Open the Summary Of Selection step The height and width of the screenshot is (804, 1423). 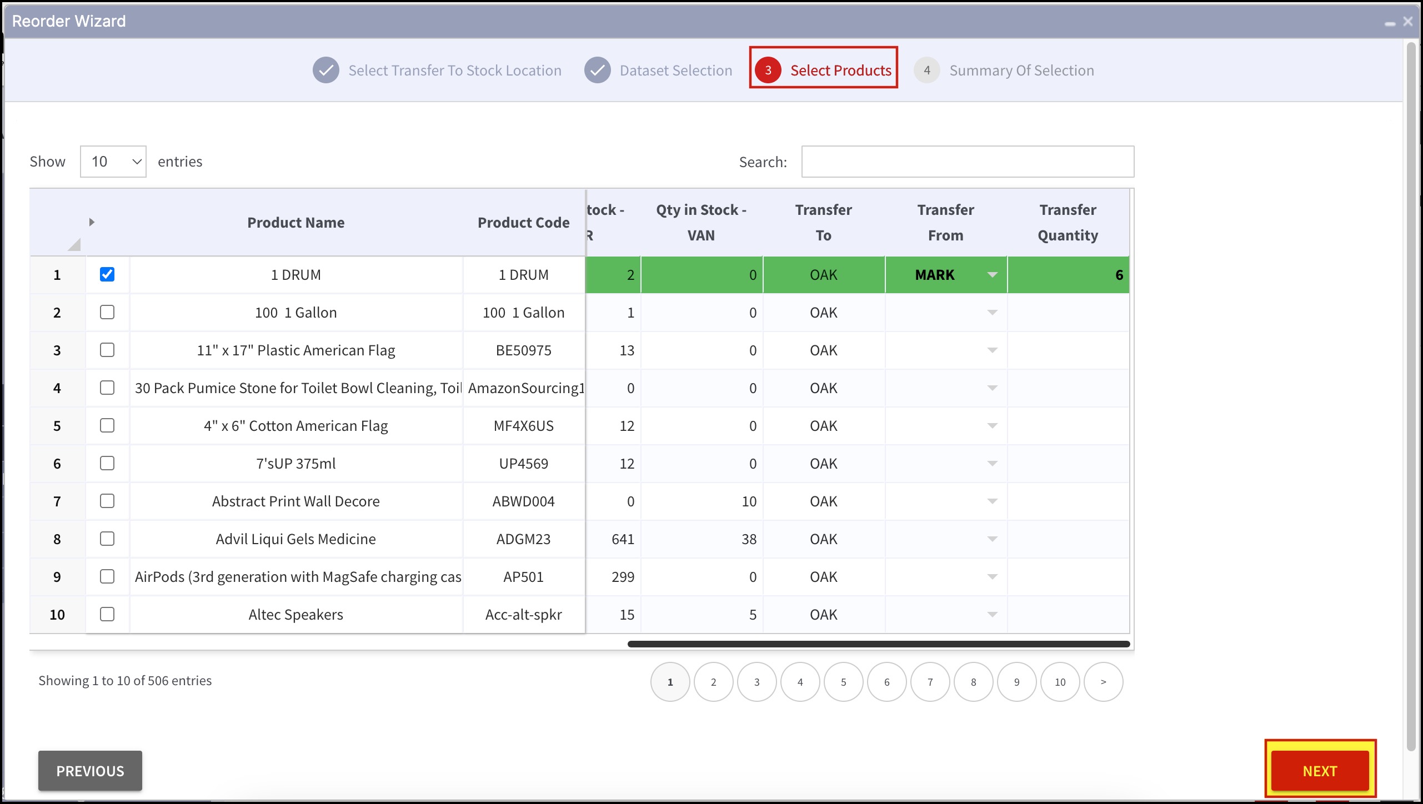[x=1021, y=71]
